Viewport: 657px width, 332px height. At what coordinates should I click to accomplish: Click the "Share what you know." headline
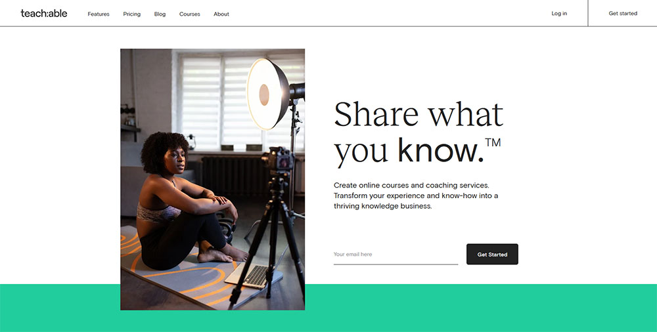click(418, 133)
